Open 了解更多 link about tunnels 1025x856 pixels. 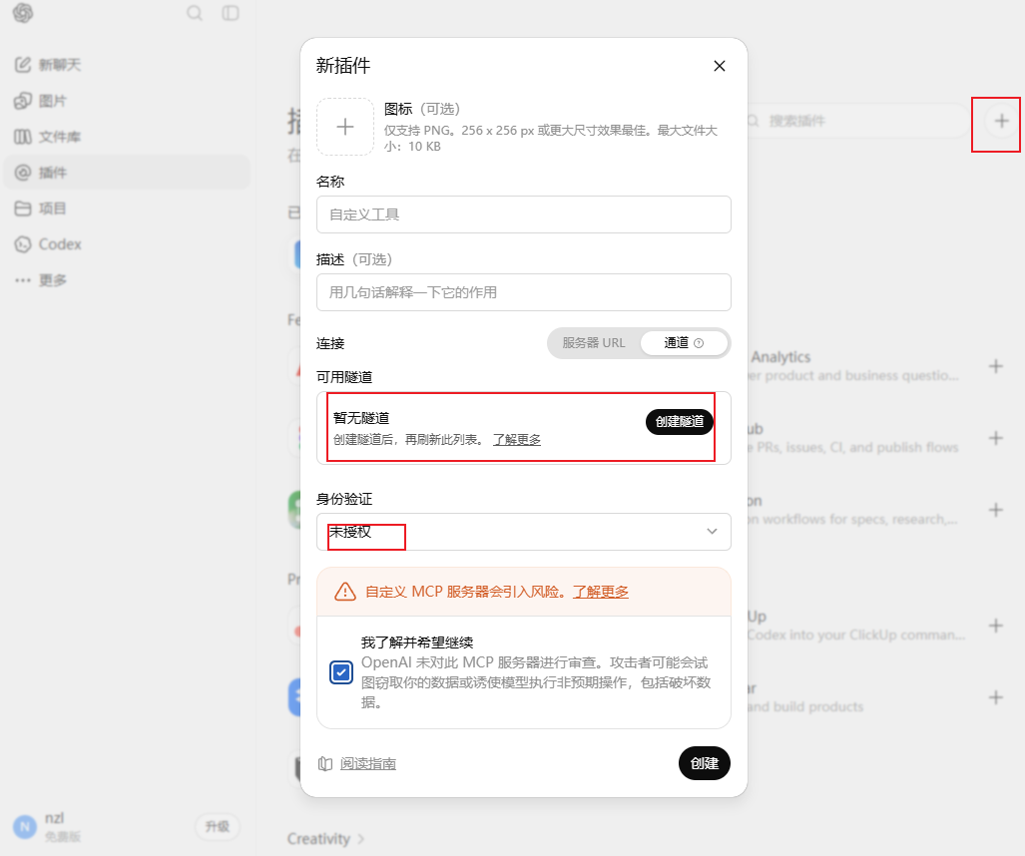click(x=517, y=440)
